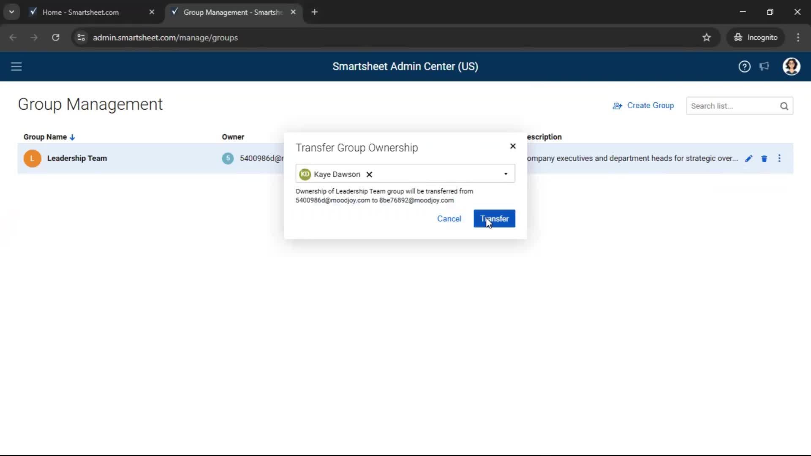Open the browser tab search chevron
Screen dimensions: 811x456
[12, 12]
